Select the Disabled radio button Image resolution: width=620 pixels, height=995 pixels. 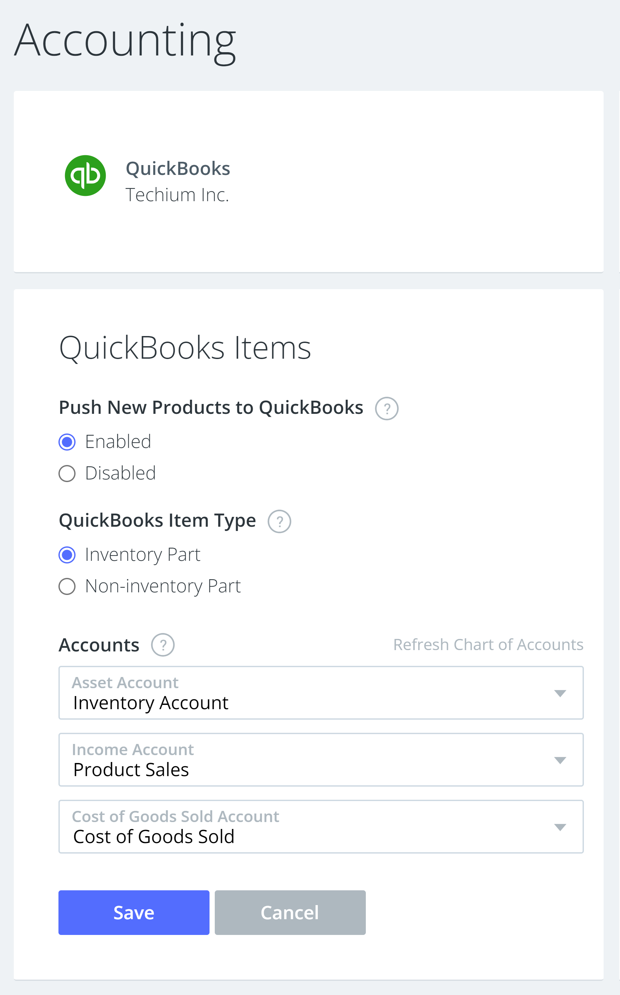pos(67,473)
